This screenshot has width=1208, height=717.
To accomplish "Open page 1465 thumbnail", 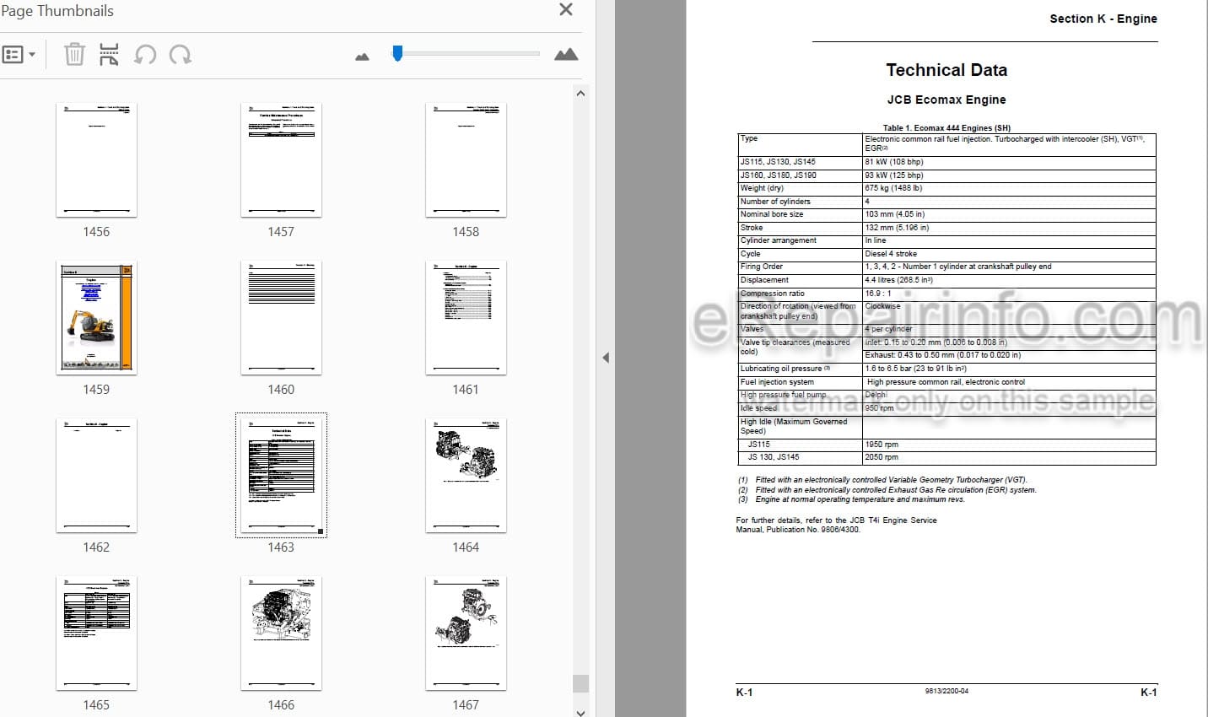I will 96,633.
